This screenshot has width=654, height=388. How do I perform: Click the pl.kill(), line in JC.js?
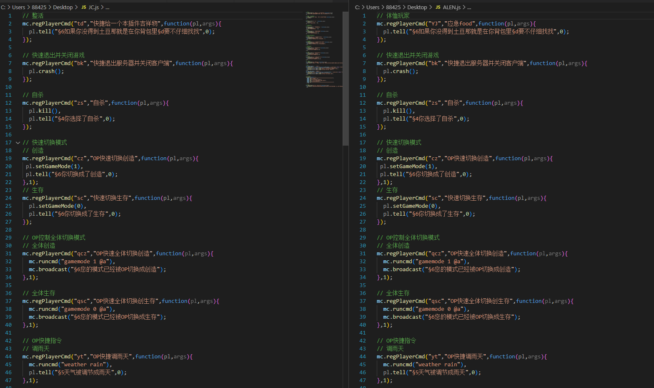pyautogui.click(x=45, y=111)
